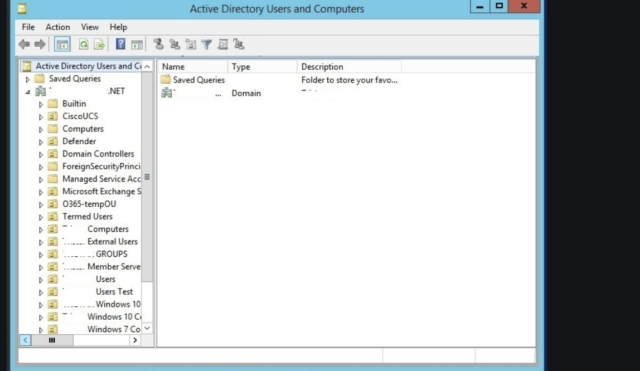Toggle the Show/Hide Action Pane icon
640x371 pixels.
click(137, 45)
